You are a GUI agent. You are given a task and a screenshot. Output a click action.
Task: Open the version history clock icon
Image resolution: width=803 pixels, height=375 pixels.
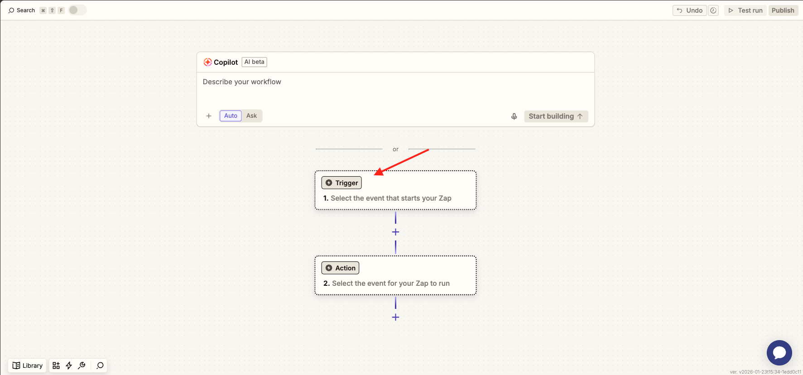(713, 10)
